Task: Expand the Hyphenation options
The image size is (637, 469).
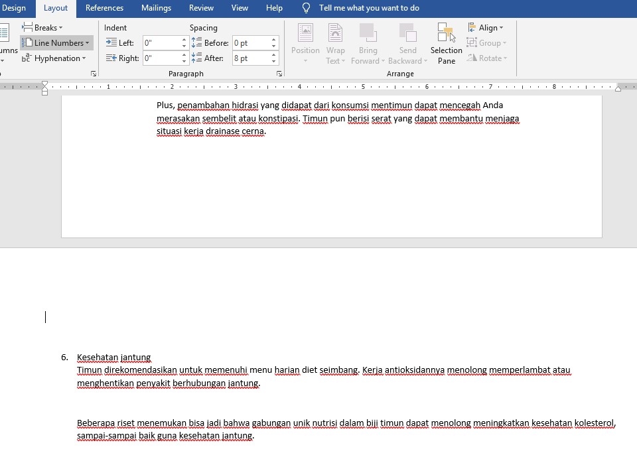Action: coord(54,58)
